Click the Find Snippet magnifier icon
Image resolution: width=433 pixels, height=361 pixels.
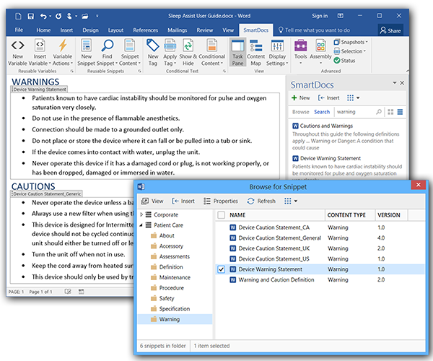pyautogui.click(x=107, y=45)
